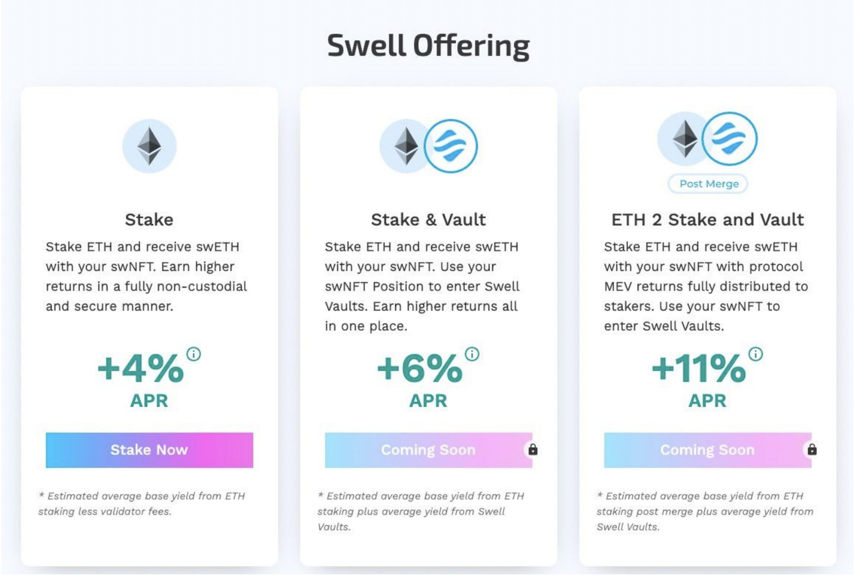Click the lock icon on Stake & Vault button
854x575 pixels.
pos(533,450)
